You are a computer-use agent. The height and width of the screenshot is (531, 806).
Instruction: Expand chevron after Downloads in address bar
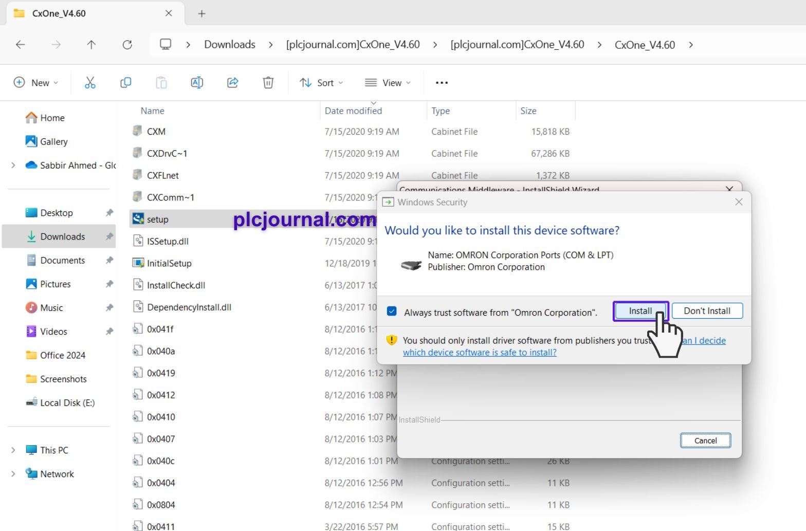pyautogui.click(x=271, y=45)
